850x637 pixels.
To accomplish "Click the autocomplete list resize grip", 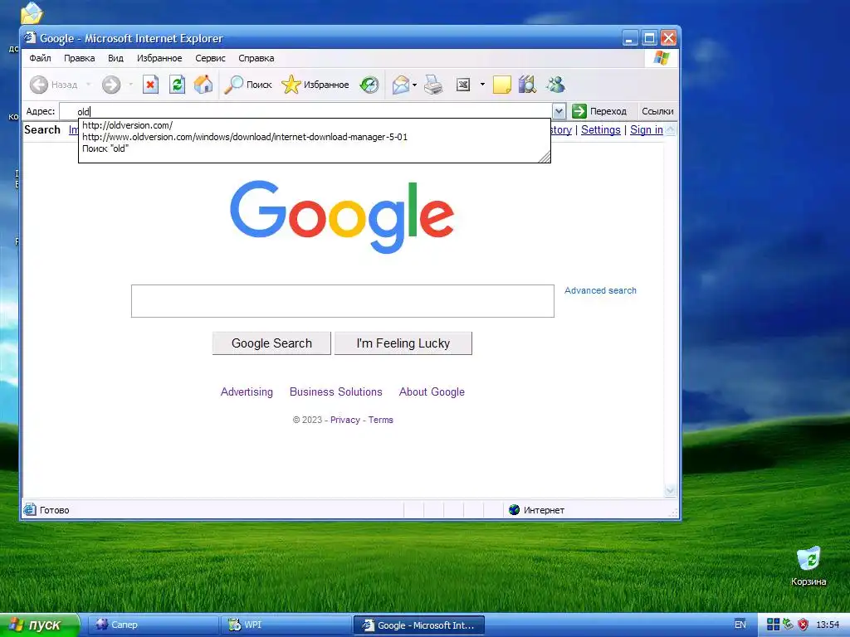I will [x=545, y=157].
